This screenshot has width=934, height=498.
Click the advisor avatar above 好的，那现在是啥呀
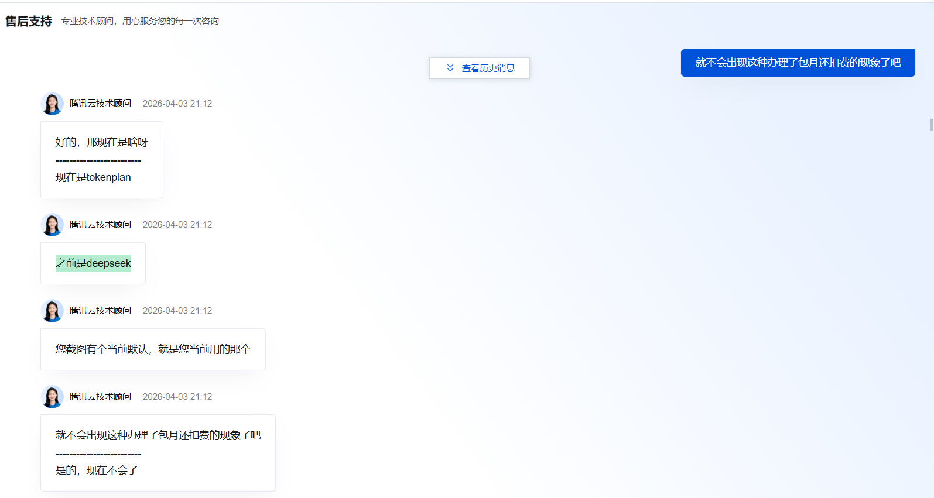coord(52,104)
